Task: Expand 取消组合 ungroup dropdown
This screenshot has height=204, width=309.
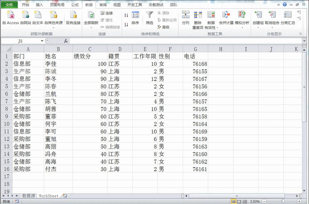Action: point(272,28)
